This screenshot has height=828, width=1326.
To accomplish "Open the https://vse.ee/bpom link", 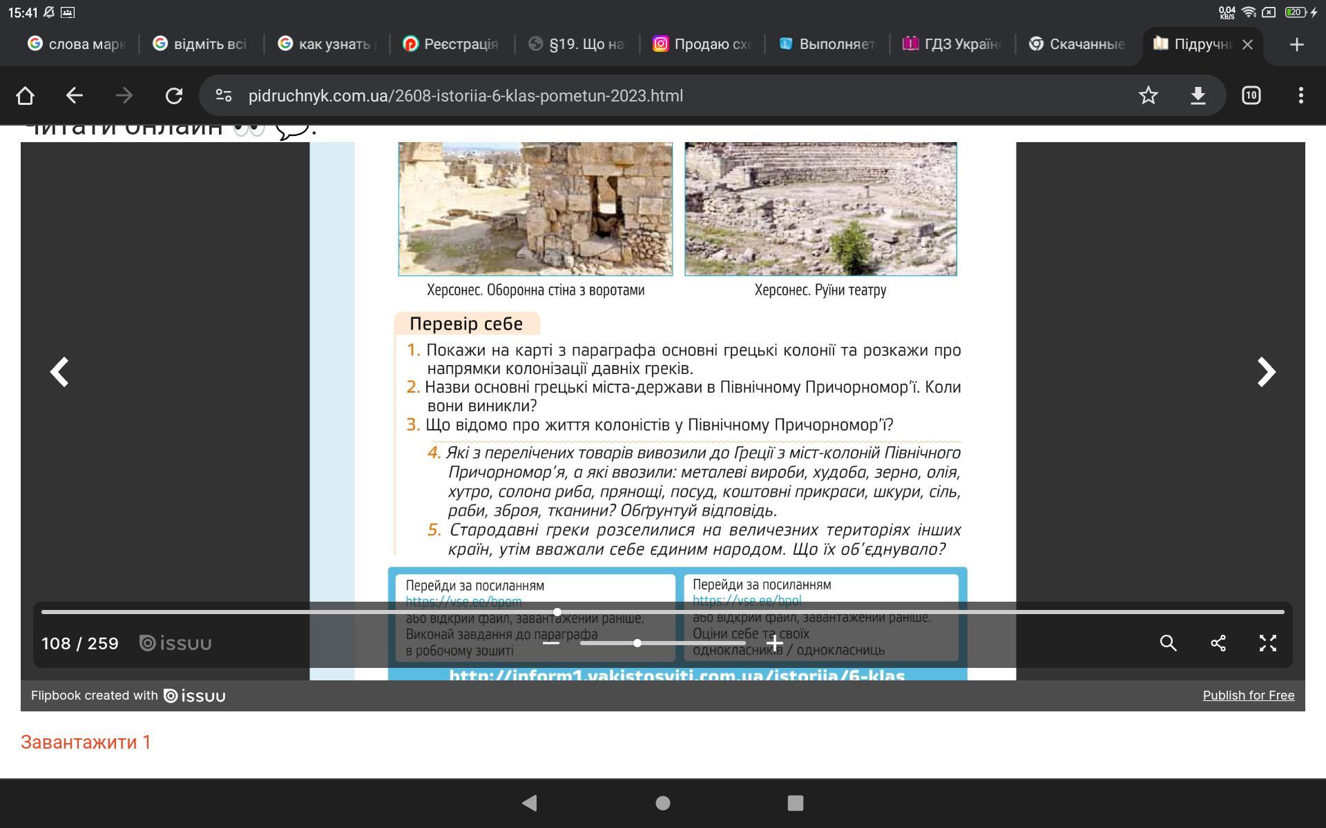I will pyautogui.click(x=463, y=602).
